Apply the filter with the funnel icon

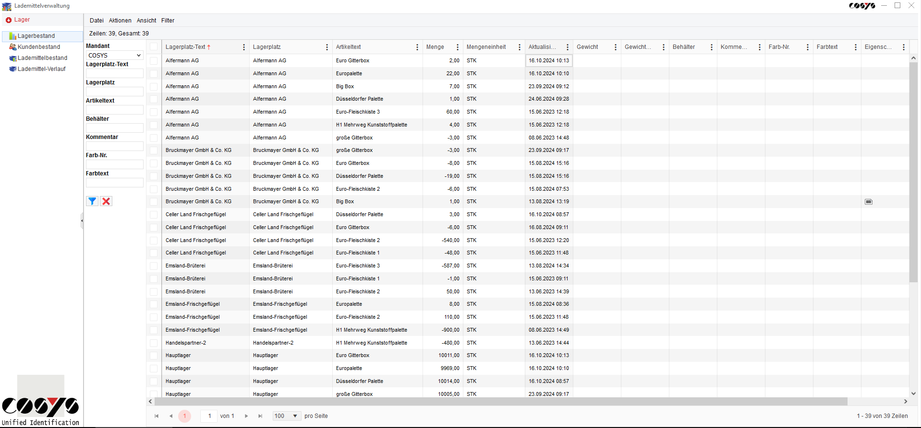(92, 201)
